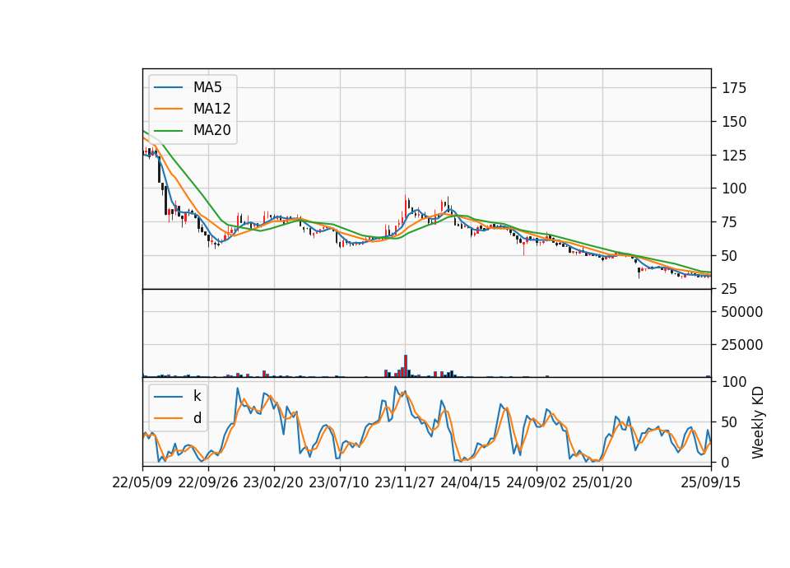Click the 25 price axis label
This screenshot has height=568, width=790.
coord(730,289)
